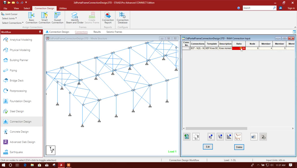Switch to Seismic Frames page tab
This screenshot has width=297, height=168.
pyautogui.click(x=114, y=32)
